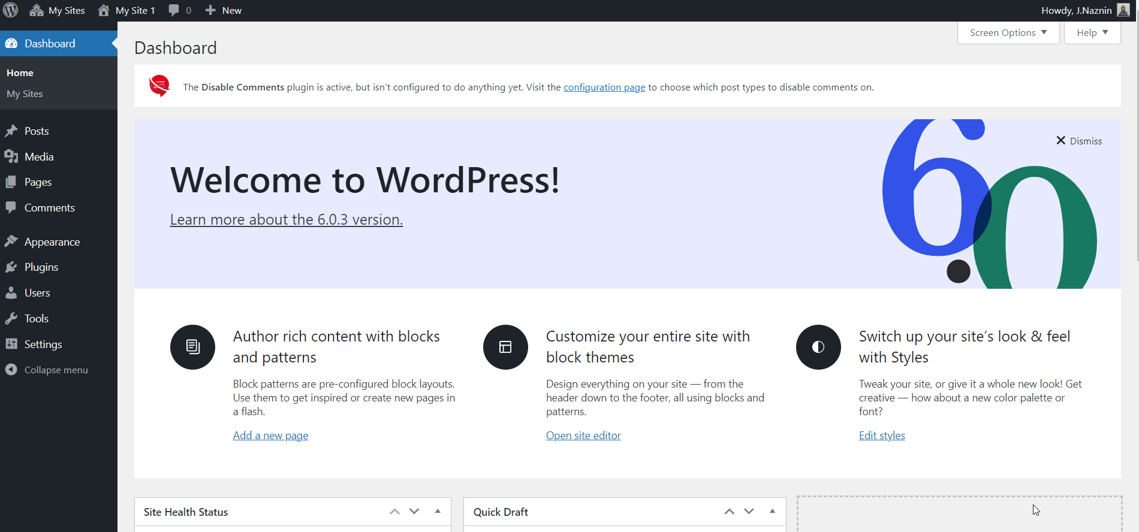Open the Comments menu in sidebar
This screenshot has width=1139, height=532.
(x=59, y=207)
